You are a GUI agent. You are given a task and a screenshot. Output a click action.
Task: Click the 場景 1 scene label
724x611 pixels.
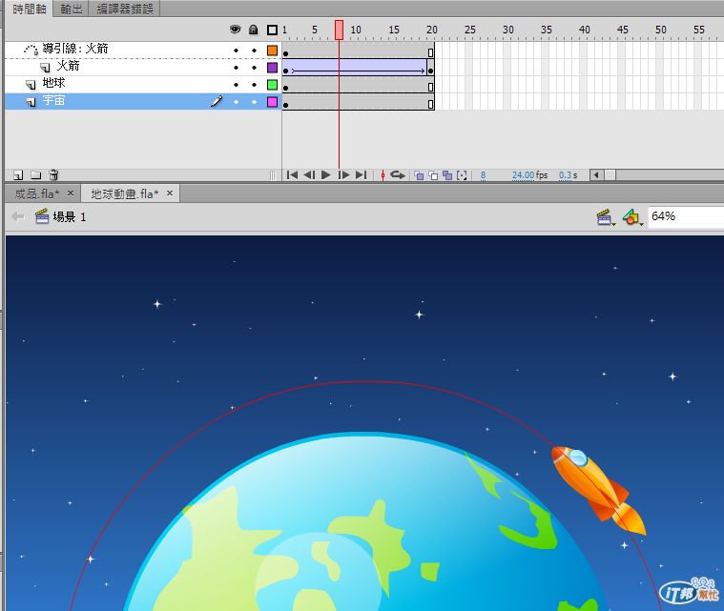tap(70, 217)
